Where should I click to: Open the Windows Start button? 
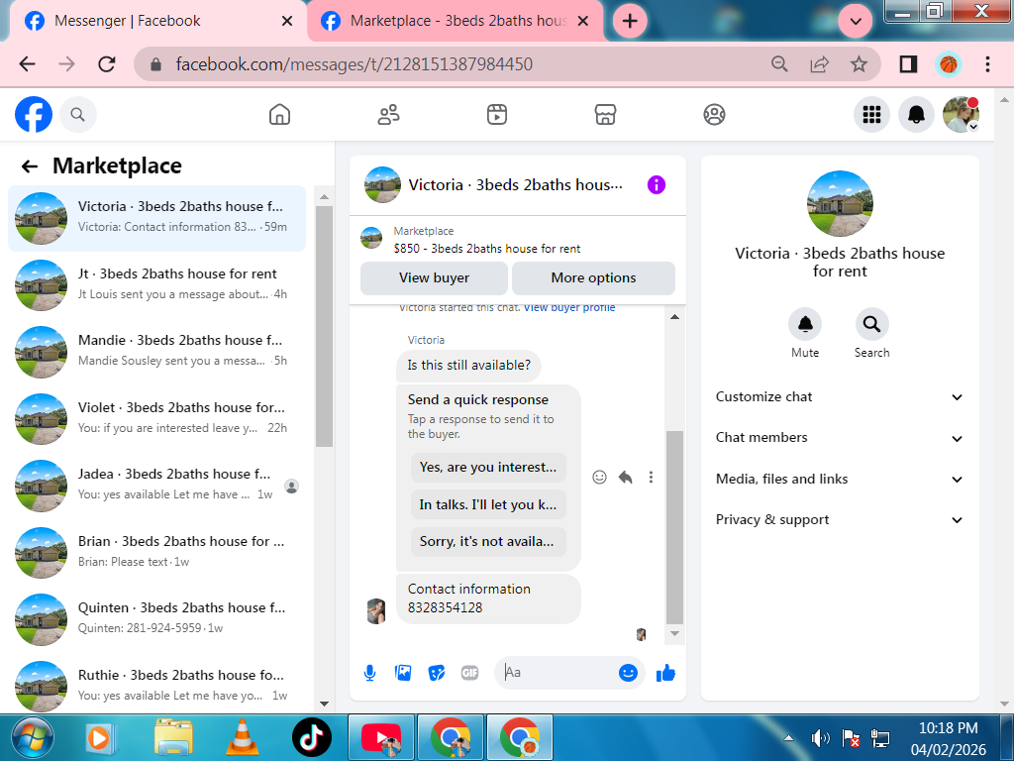[33, 737]
